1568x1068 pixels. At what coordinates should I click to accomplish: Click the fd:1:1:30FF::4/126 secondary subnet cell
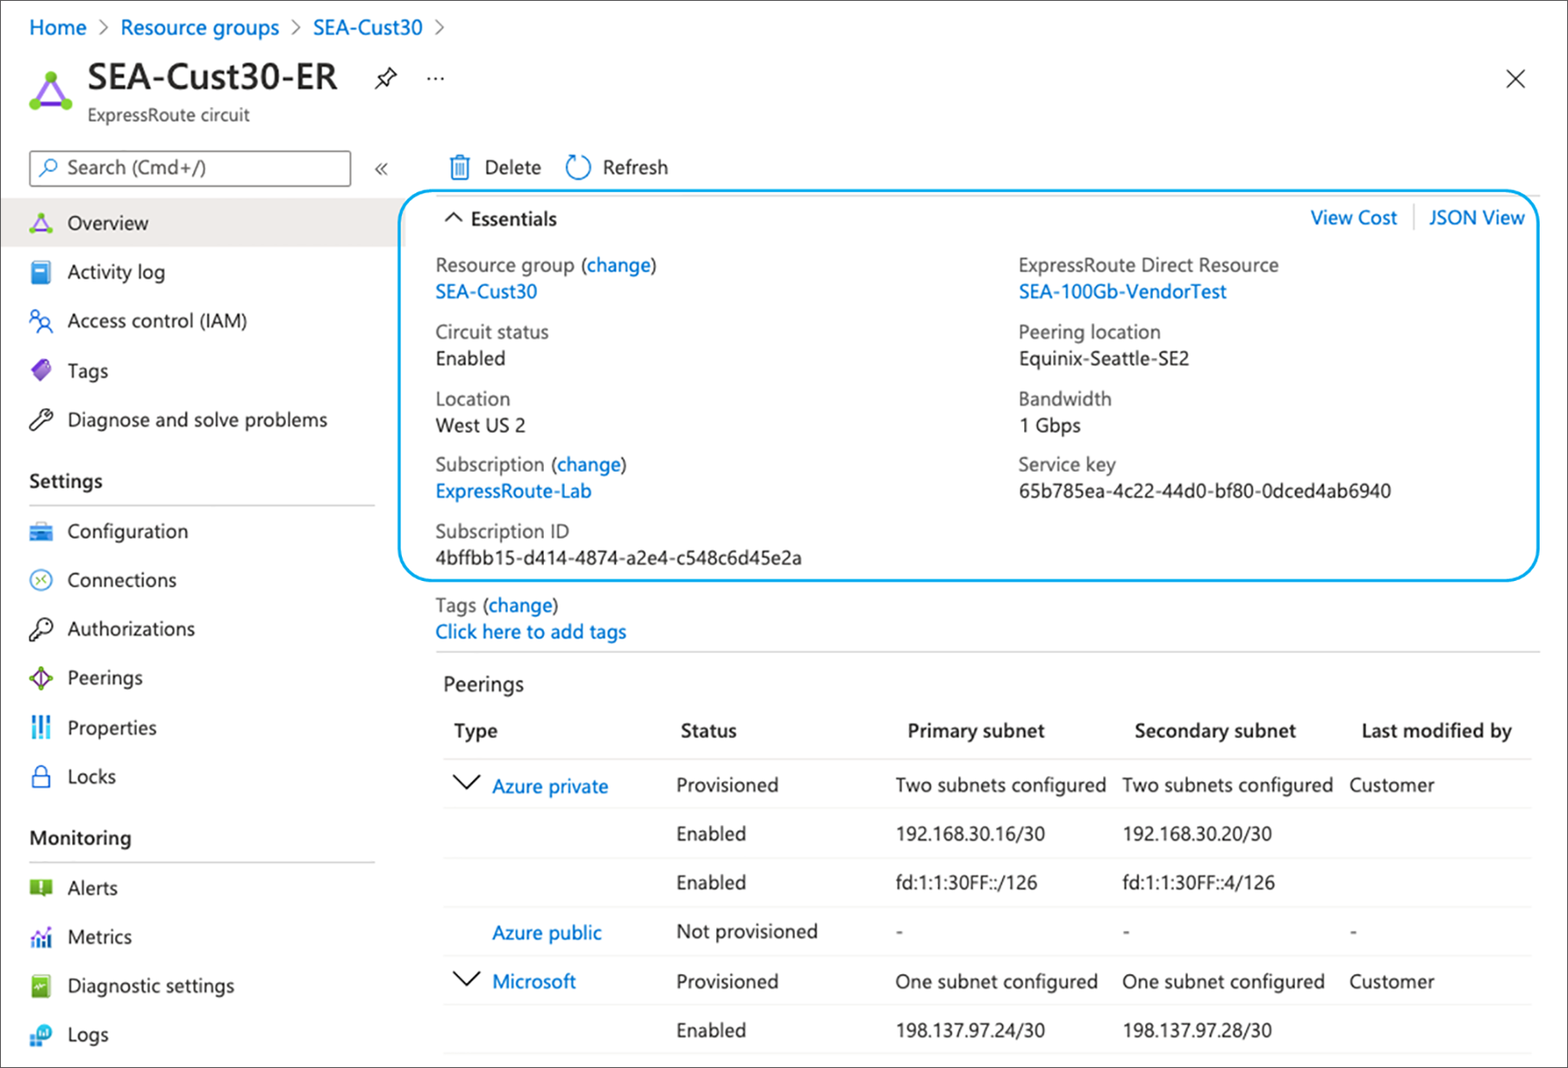click(1198, 882)
